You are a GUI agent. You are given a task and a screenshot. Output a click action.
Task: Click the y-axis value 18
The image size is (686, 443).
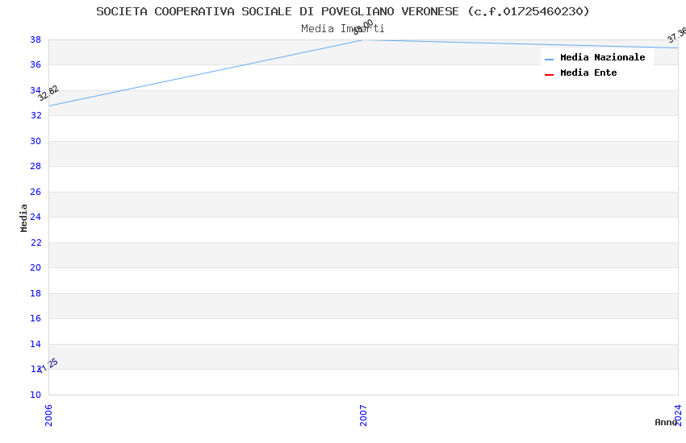[36, 293]
